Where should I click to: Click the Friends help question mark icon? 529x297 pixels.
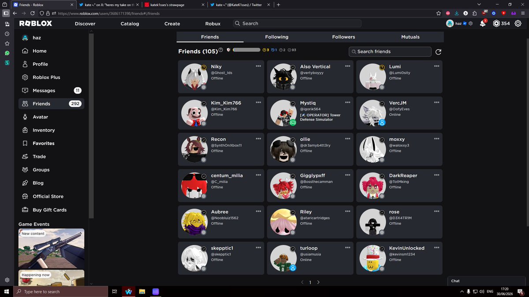pyautogui.click(x=221, y=50)
